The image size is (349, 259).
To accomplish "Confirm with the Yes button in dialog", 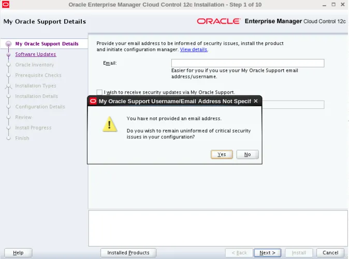I will point(222,154).
